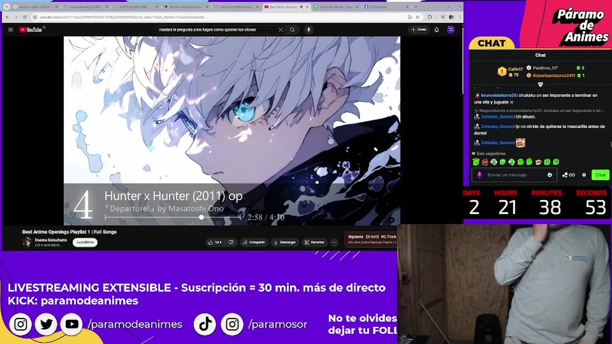This screenshot has width=612, height=344.
Task: Open the YouTube account avatar menu
Action: (450, 30)
